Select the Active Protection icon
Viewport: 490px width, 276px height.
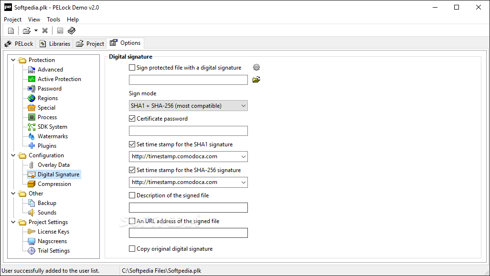(x=32, y=79)
